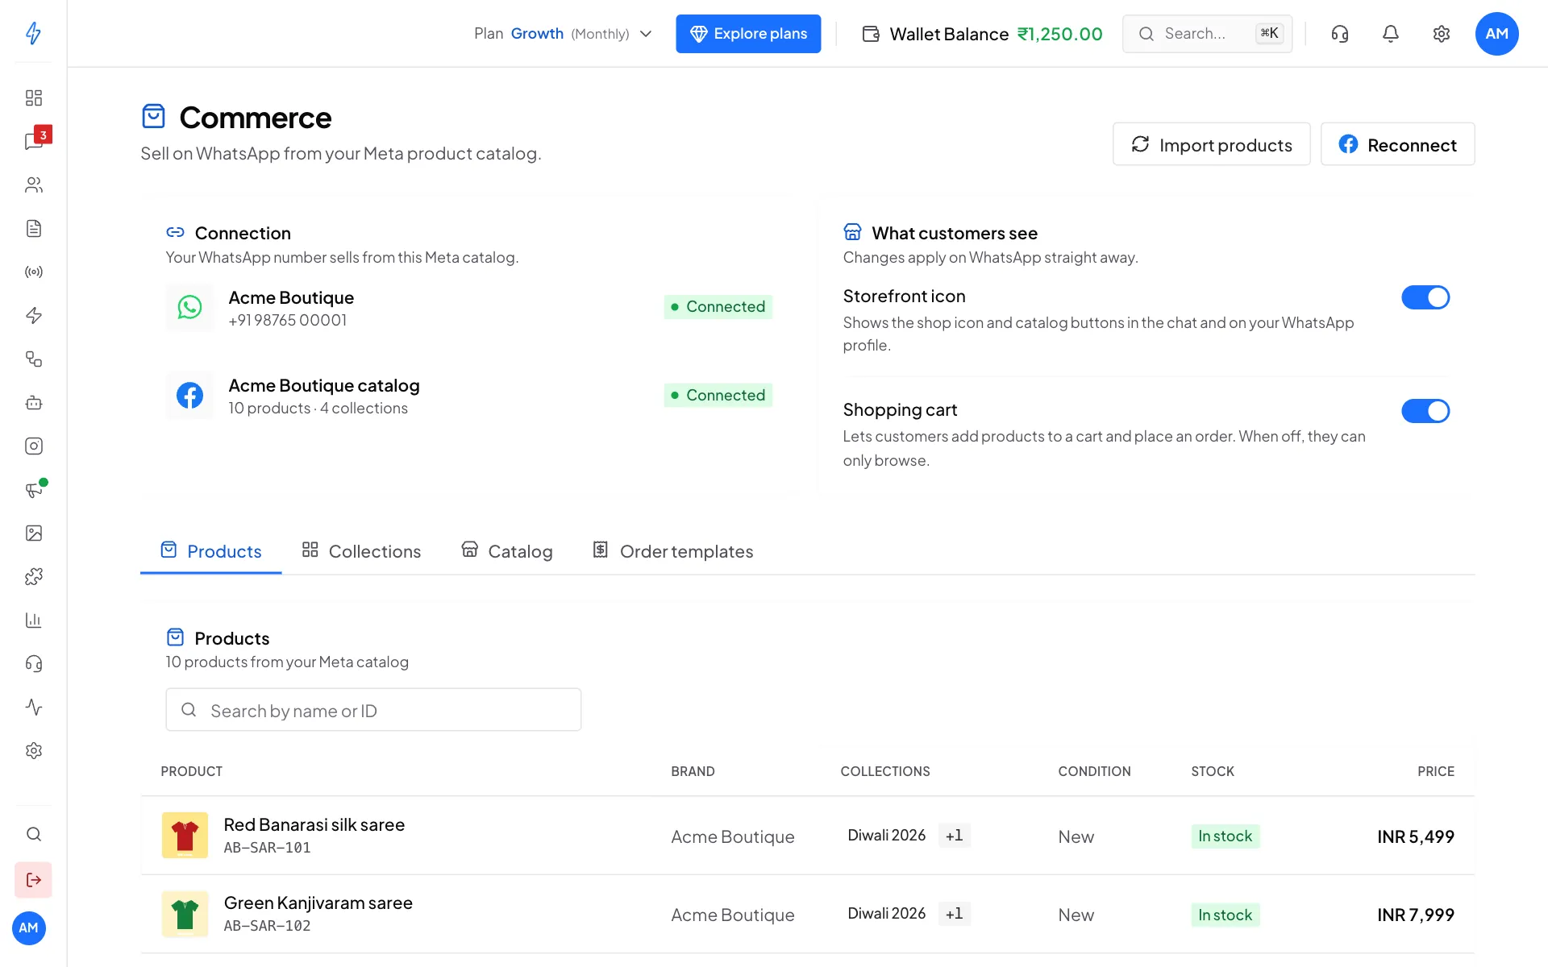Open the puzzle integrations sidebar icon
This screenshot has width=1548, height=967.
tap(33, 576)
